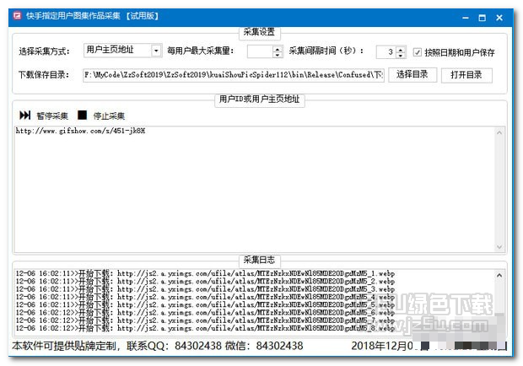
Task: Click the 2018年12月 date in status bar
Action: pos(382,346)
